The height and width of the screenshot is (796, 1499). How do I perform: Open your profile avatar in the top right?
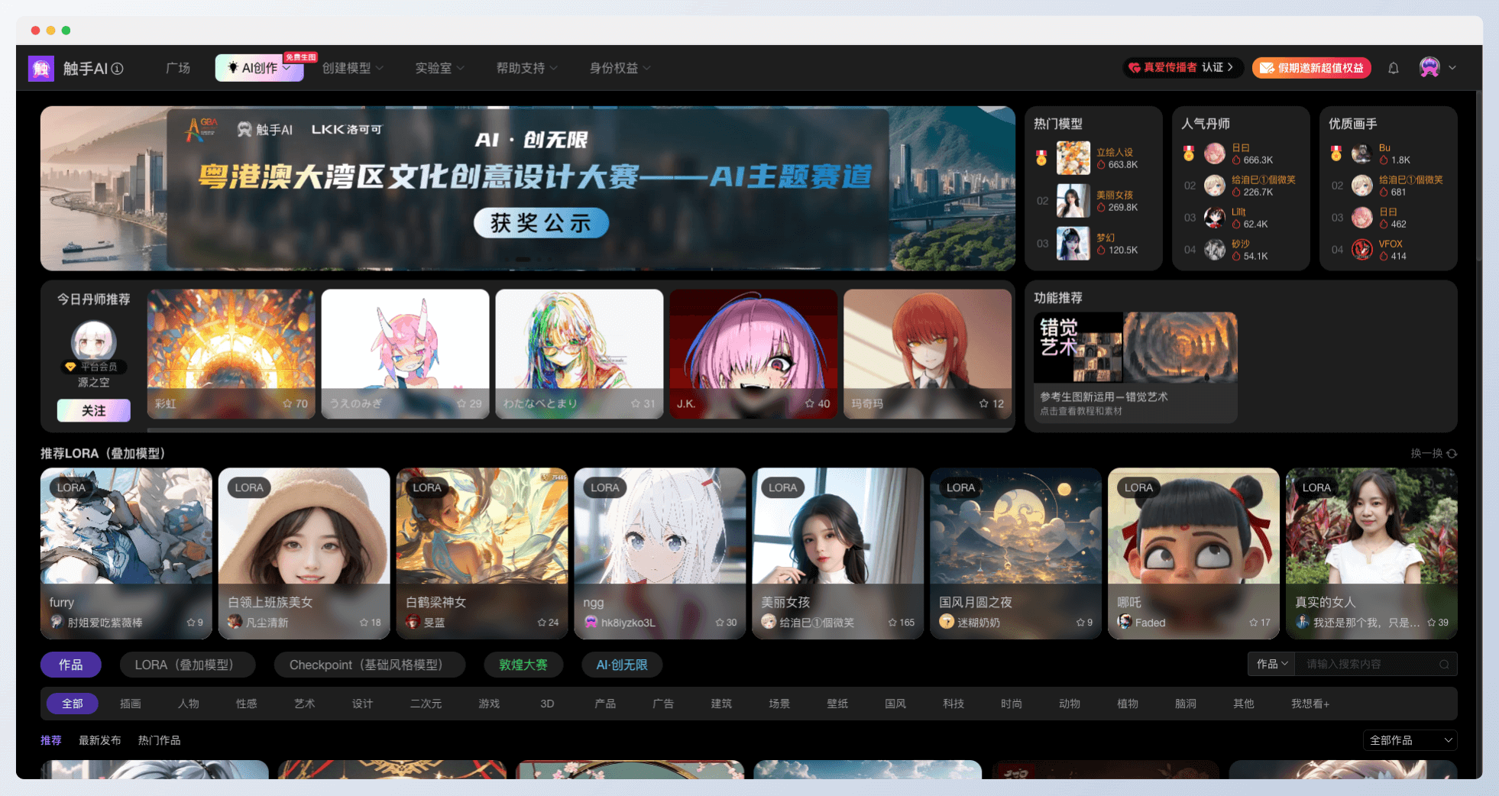1430,67
